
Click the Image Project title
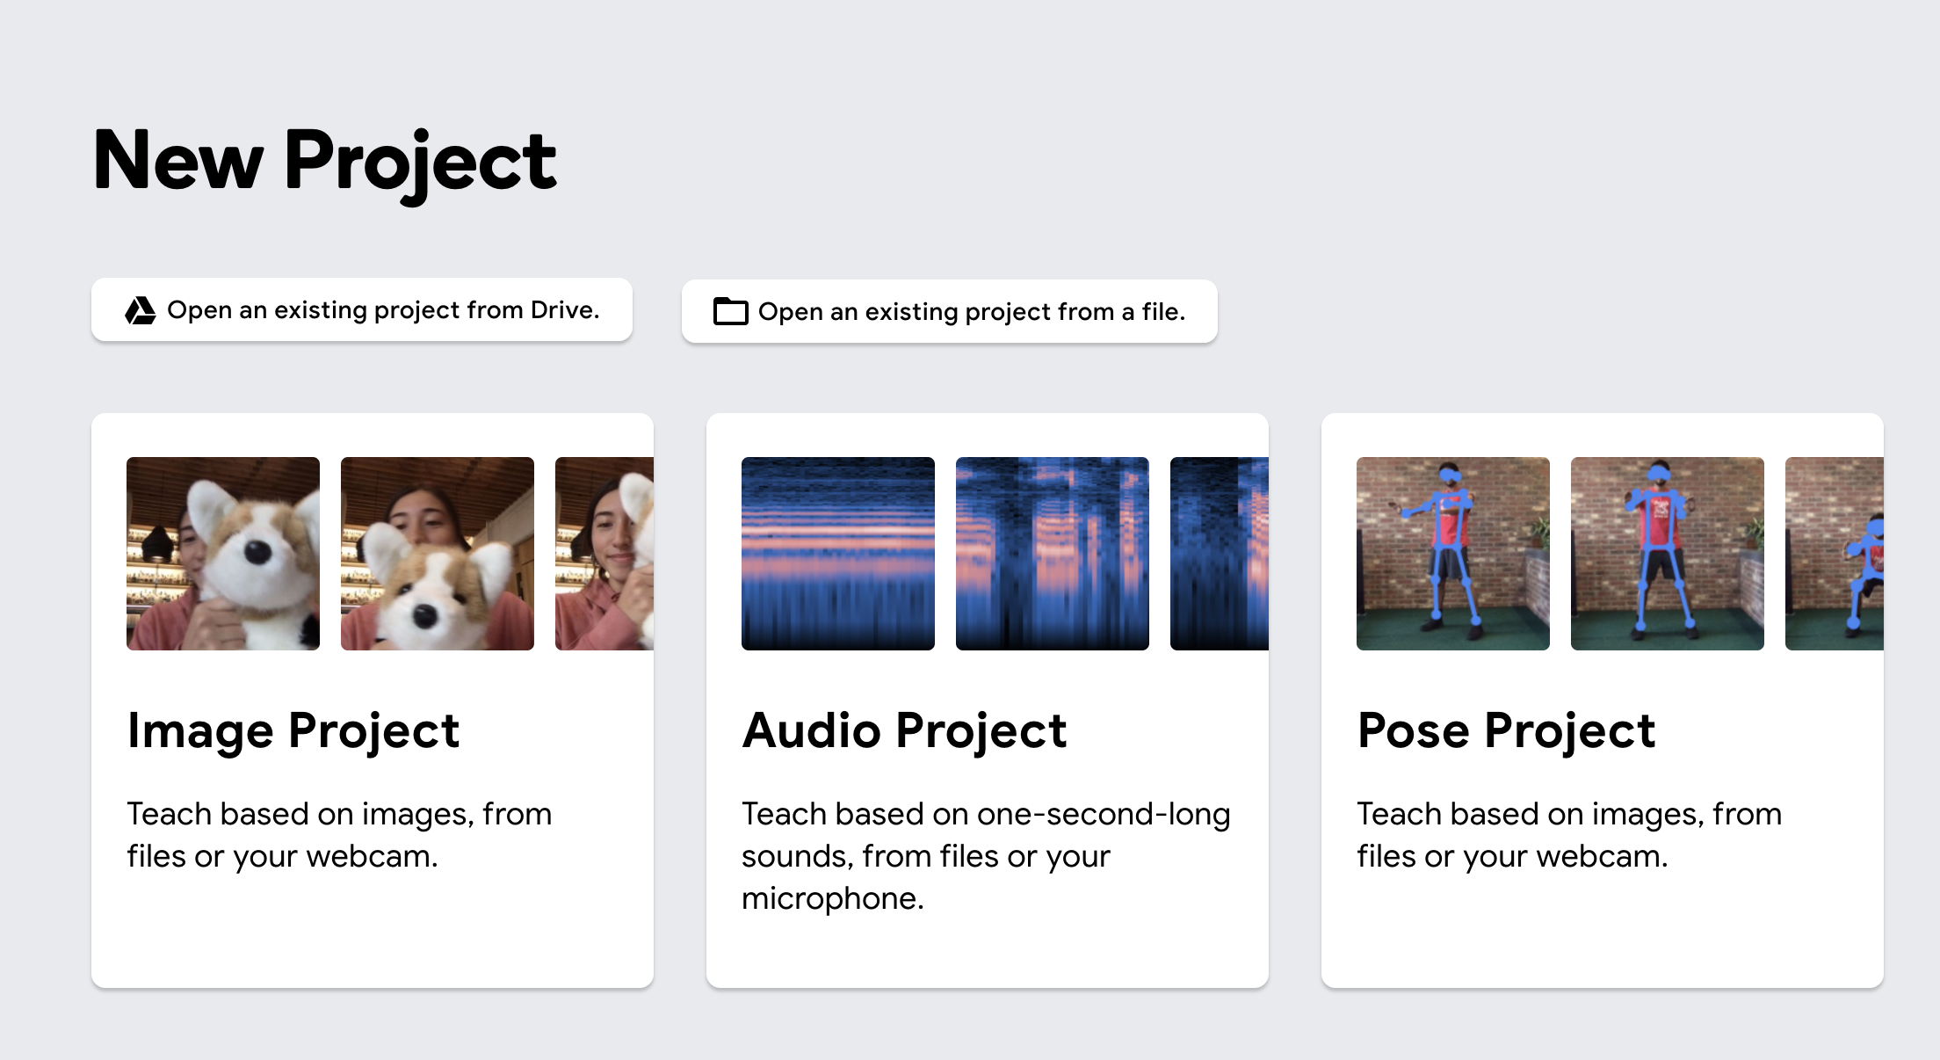[x=293, y=730]
